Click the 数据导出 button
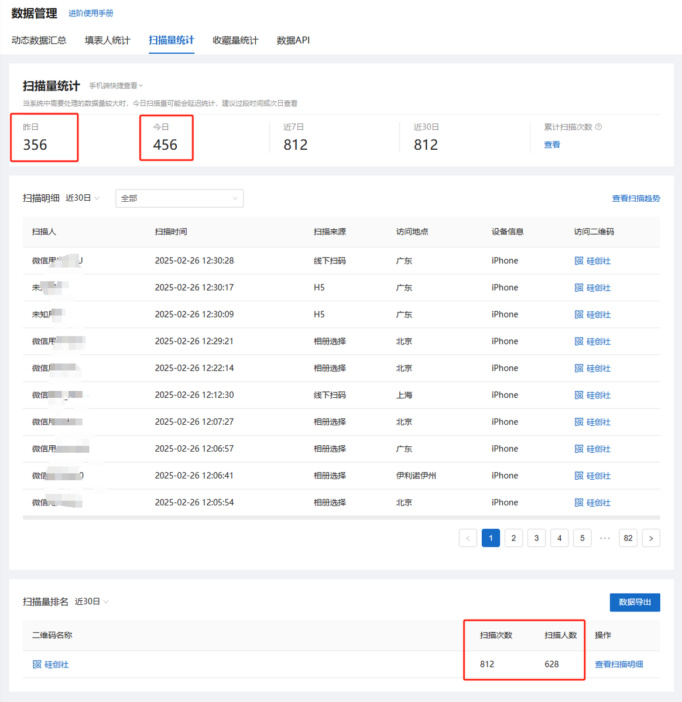The width and height of the screenshot is (682, 702). click(635, 603)
